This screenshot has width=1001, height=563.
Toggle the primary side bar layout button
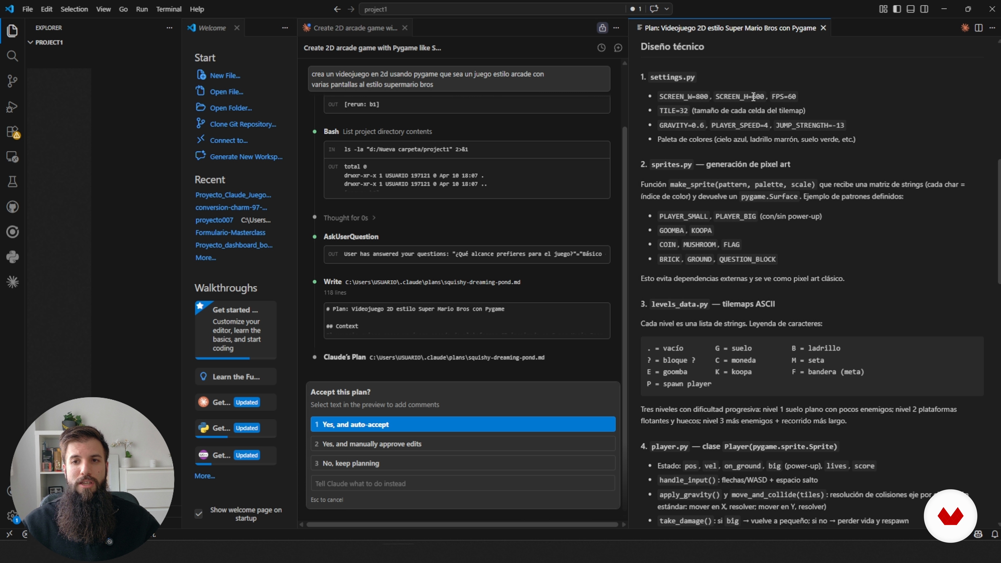897,9
